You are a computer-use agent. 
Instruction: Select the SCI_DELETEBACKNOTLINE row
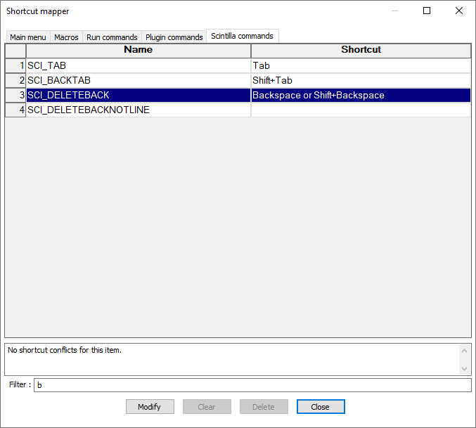(x=138, y=110)
